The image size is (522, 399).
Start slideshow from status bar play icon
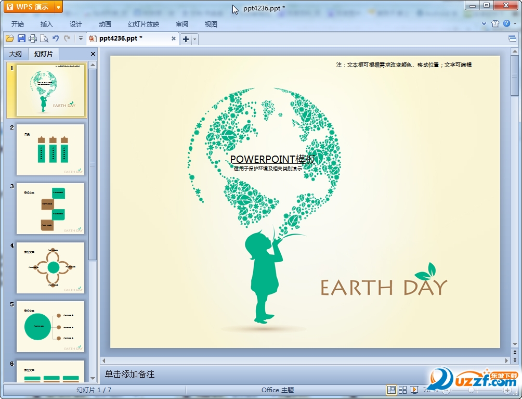coord(414,390)
